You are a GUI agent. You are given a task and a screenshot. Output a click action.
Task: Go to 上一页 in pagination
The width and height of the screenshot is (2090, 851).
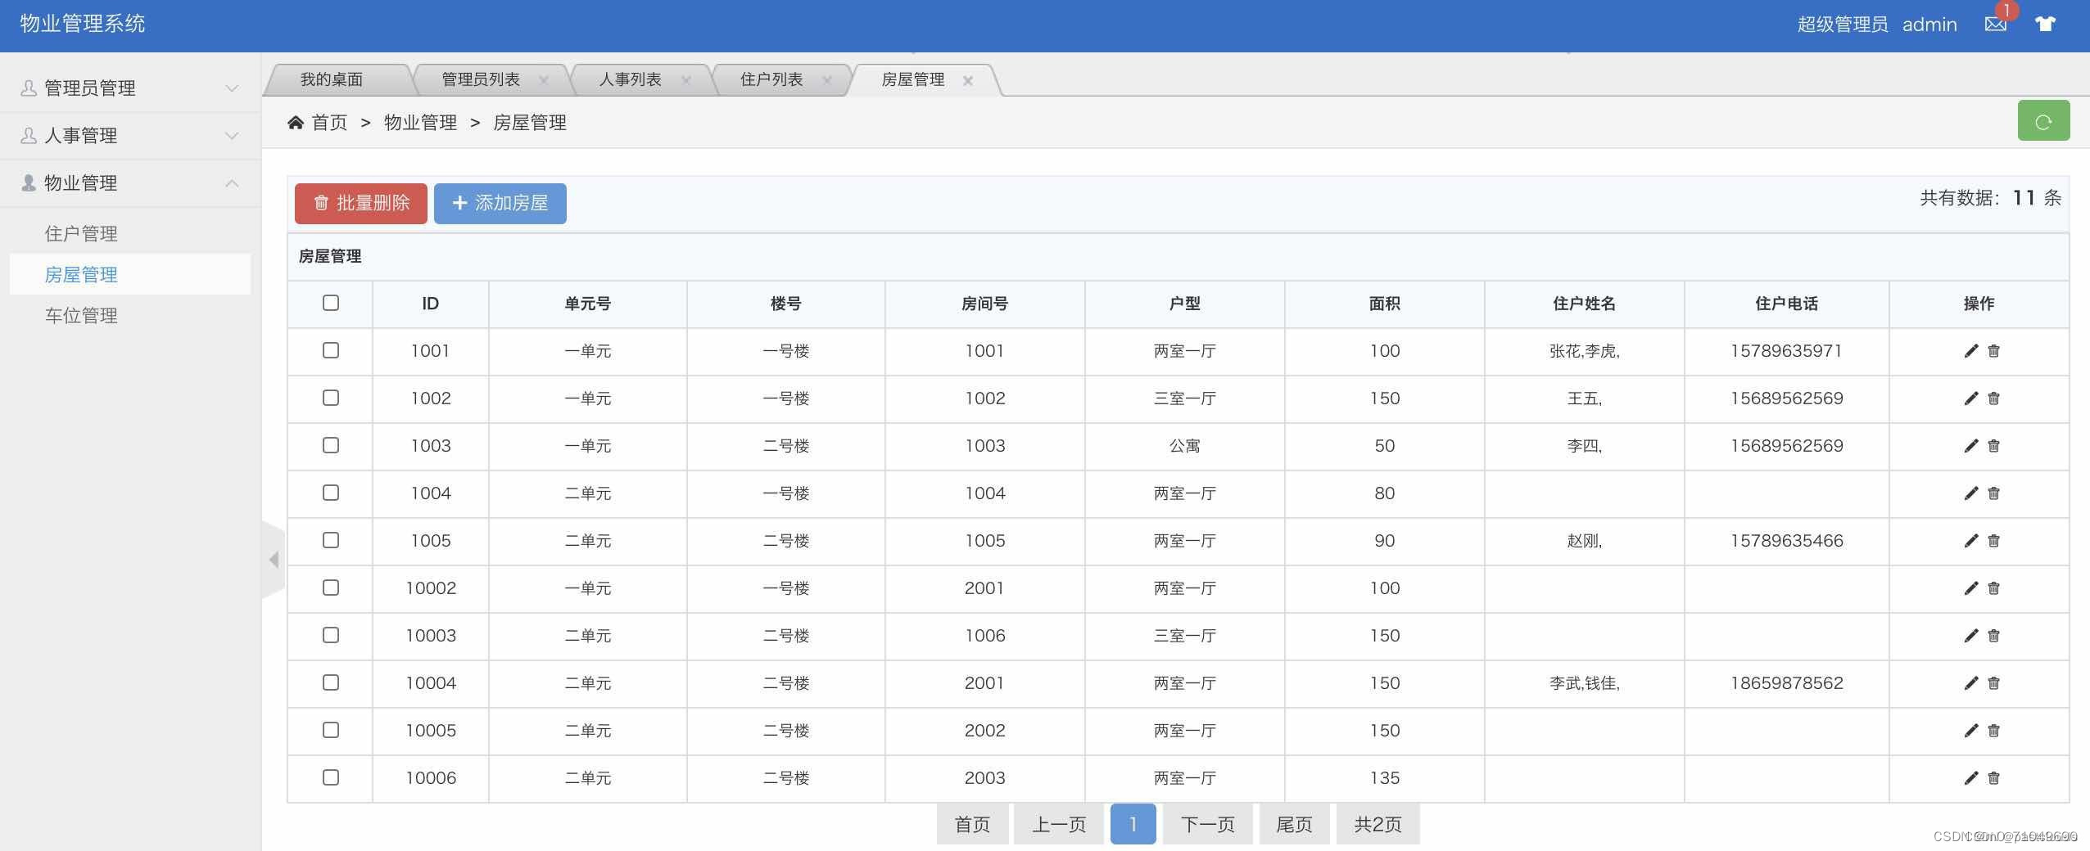(1059, 824)
